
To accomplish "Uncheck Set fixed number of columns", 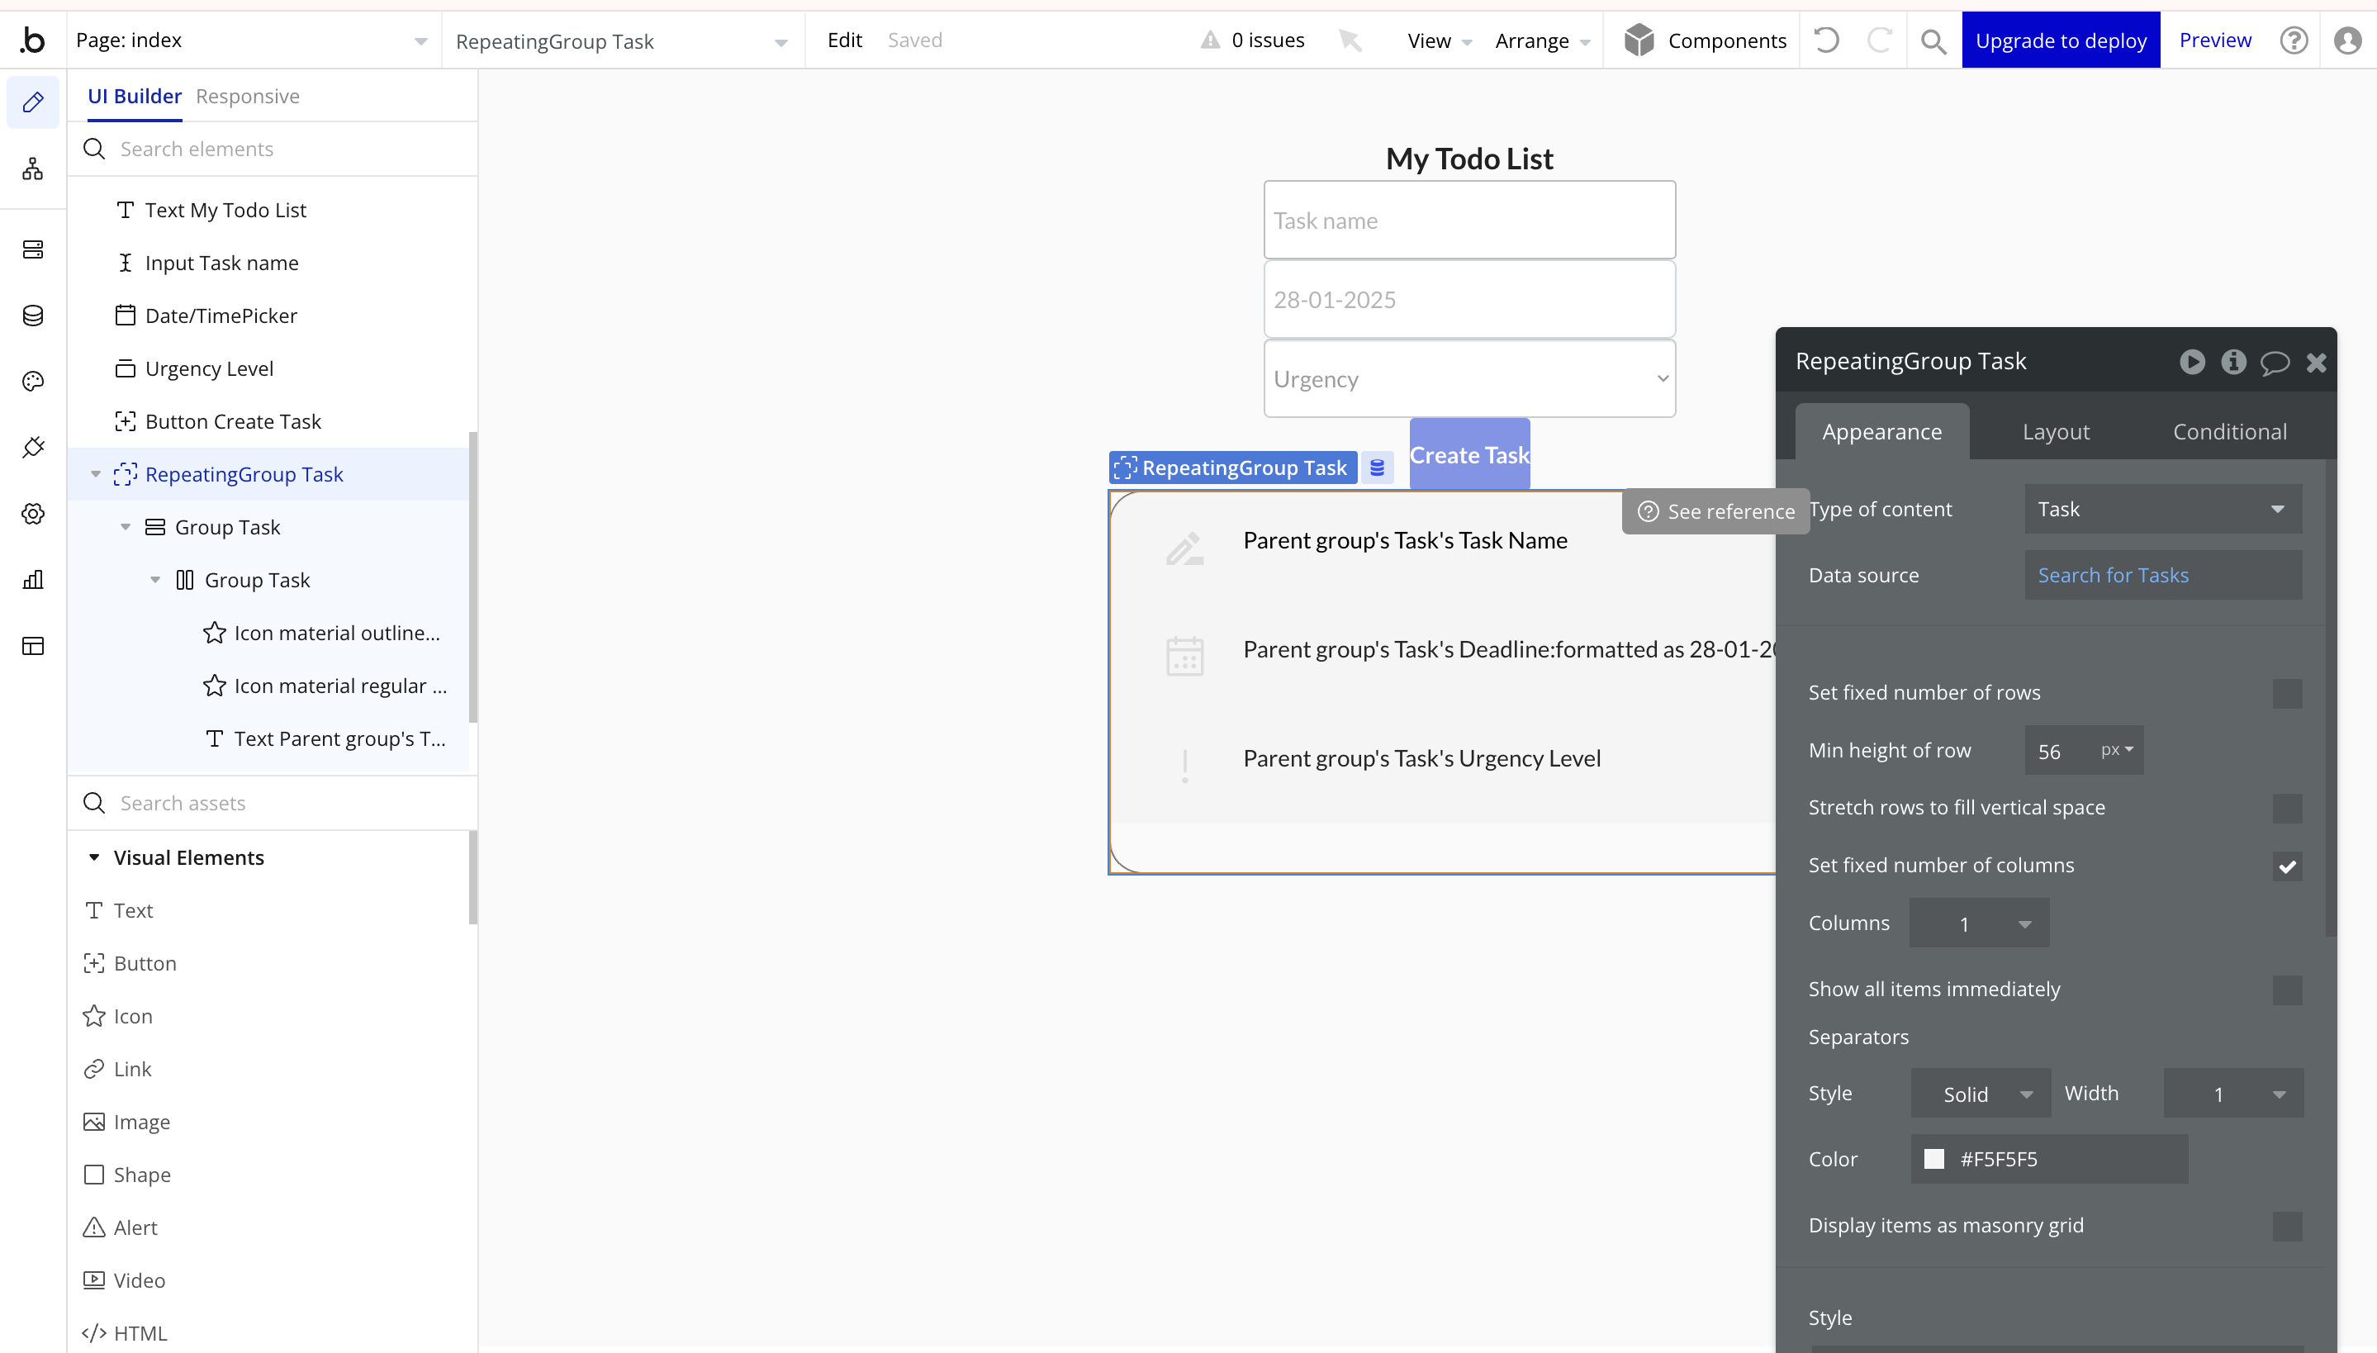I will pyautogui.click(x=2287, y=866).
